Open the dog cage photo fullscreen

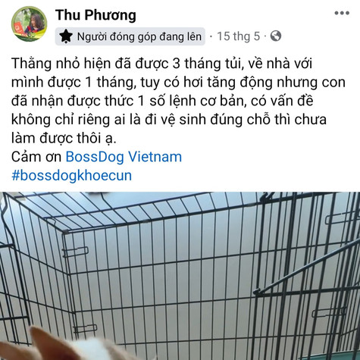[180, 276]
